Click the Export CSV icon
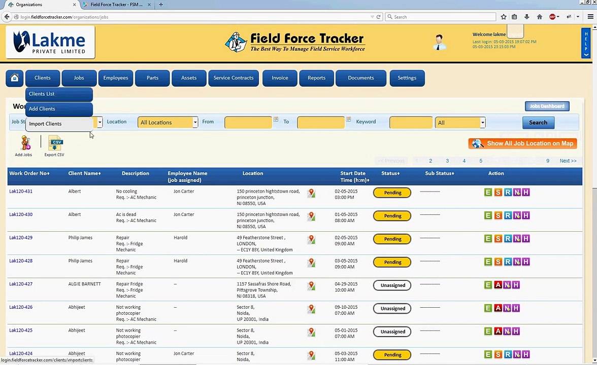Viewport: 597px width, 365px height. (55, 143)
